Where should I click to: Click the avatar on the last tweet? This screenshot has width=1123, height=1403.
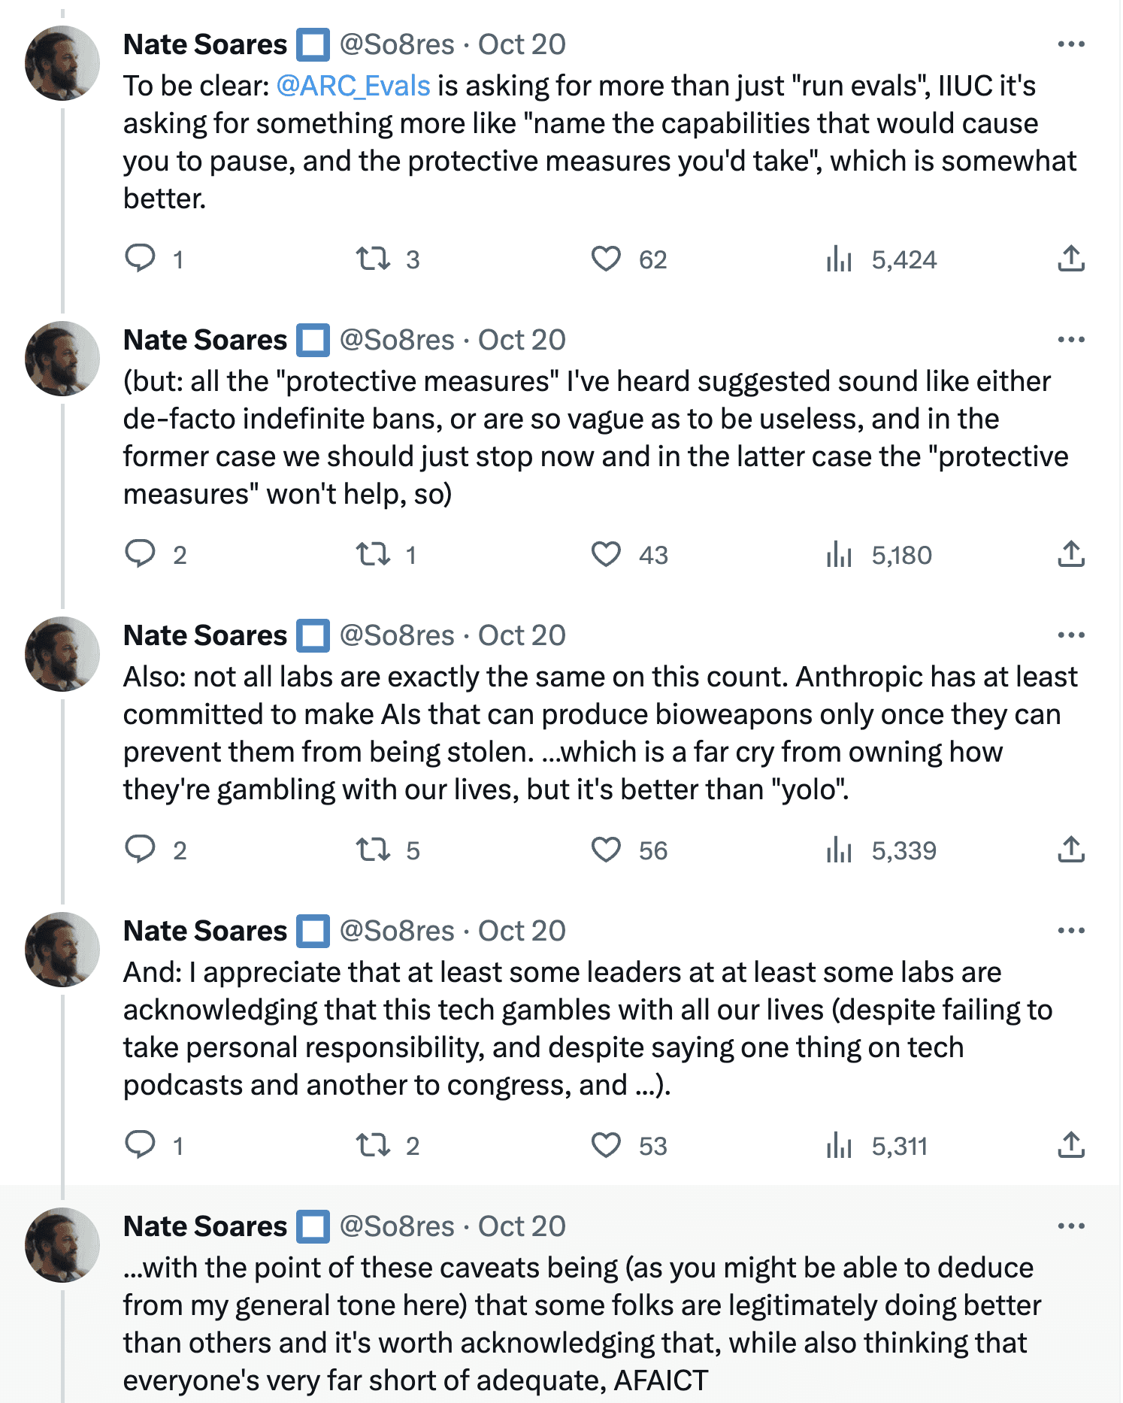62,1245
